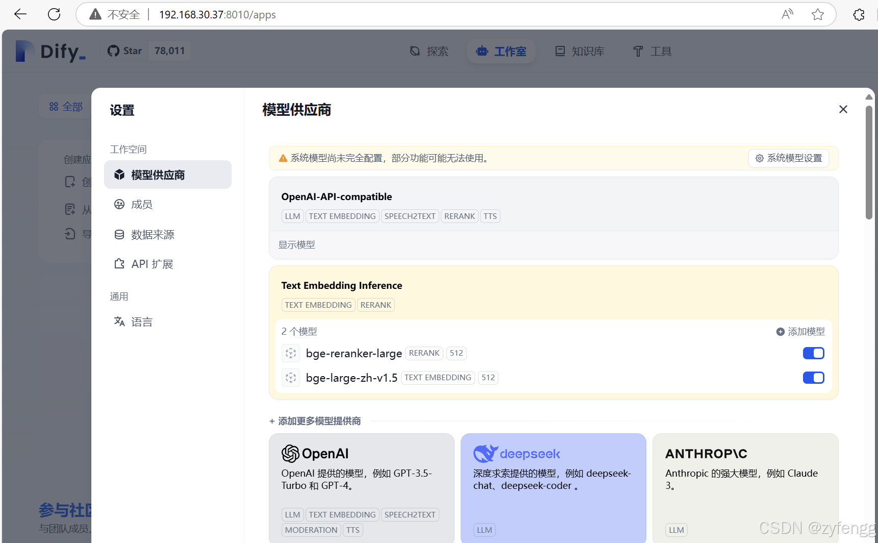Click SPEECH2TEXT tag under OpenAI-API-compatible
This screenshot has width=878, height=543.
click(x=410, y=216)
